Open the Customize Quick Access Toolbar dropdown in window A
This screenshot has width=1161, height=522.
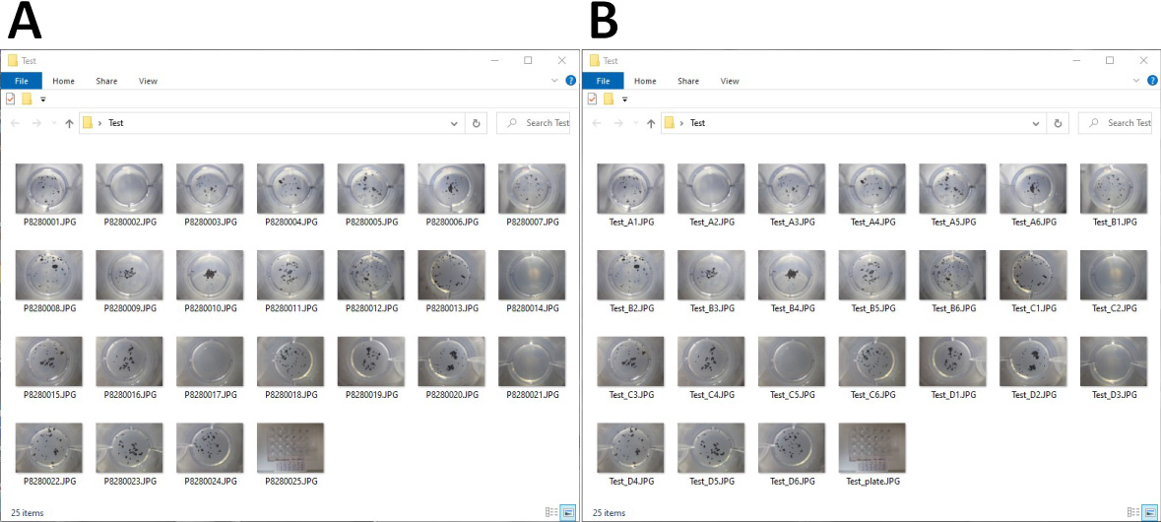[x=43, y=99]
